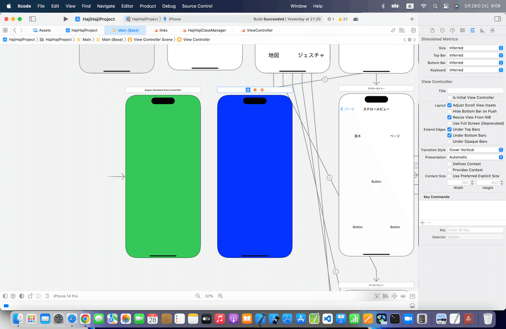Uncheck Under Top Bars
The width and height of the screenshot is (506, 329).
[x=449, y=129]
